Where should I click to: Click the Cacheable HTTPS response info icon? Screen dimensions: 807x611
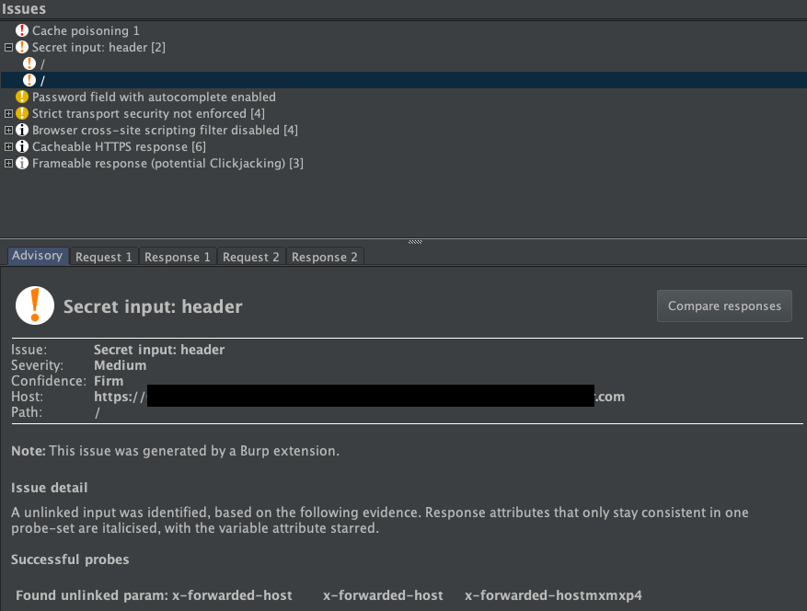(x=22, y=146)
